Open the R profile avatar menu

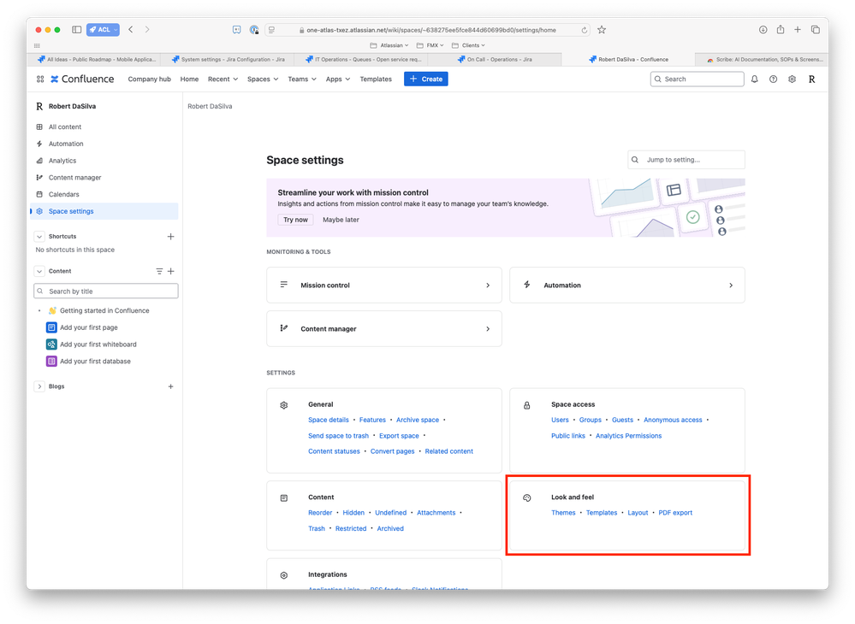(811, 79)
